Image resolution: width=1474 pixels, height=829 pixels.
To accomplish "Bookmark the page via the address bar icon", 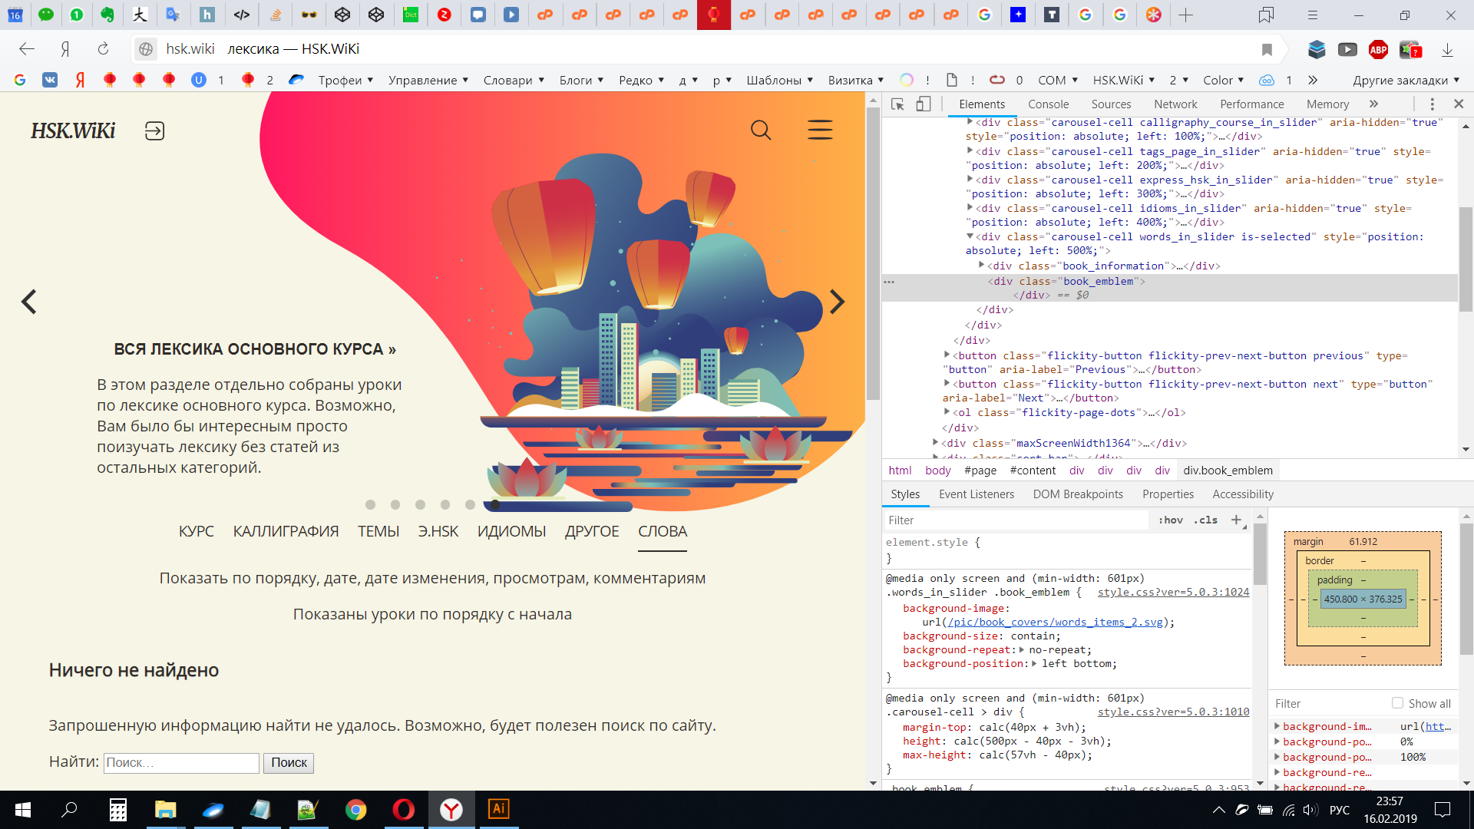I will 1267,49.
